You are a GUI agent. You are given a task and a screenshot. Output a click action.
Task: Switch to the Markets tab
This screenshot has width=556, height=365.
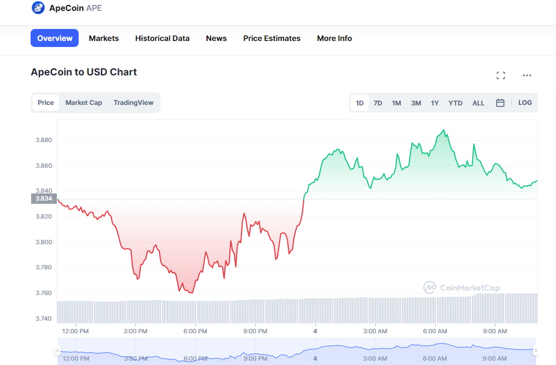point(104,38)
